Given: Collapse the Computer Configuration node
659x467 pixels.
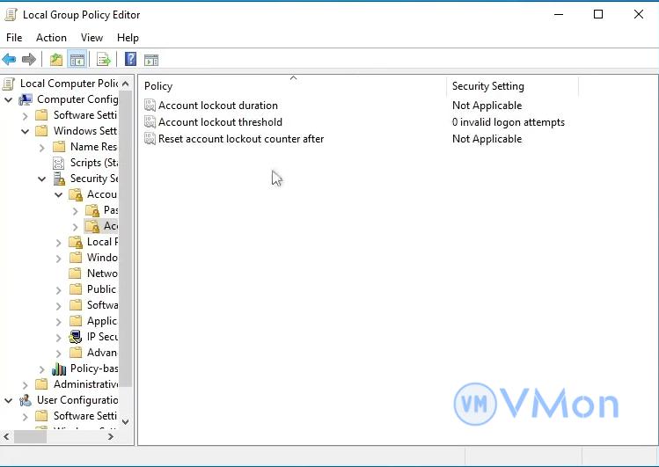Looking at the screenshot, I should coord(9,100).
